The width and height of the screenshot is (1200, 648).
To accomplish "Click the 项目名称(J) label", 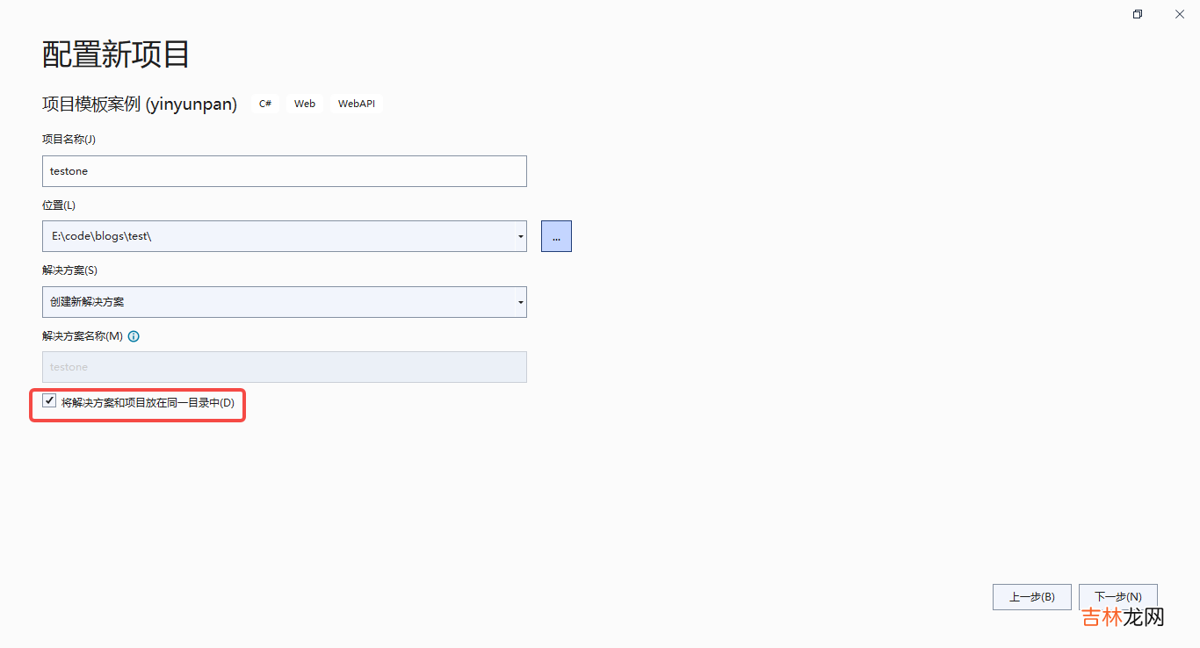I will point(69,140).
